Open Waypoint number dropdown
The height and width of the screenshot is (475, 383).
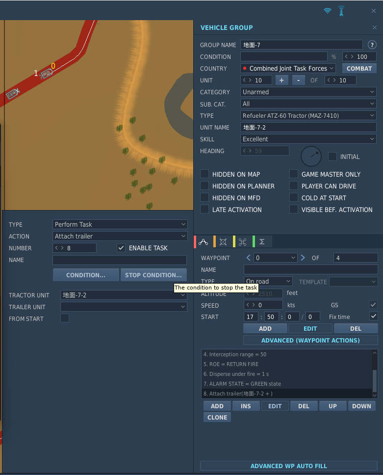point(275,258)
